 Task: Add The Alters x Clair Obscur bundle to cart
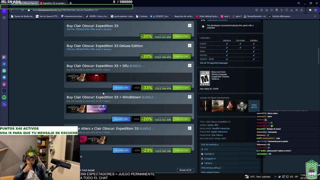[181, 150]
